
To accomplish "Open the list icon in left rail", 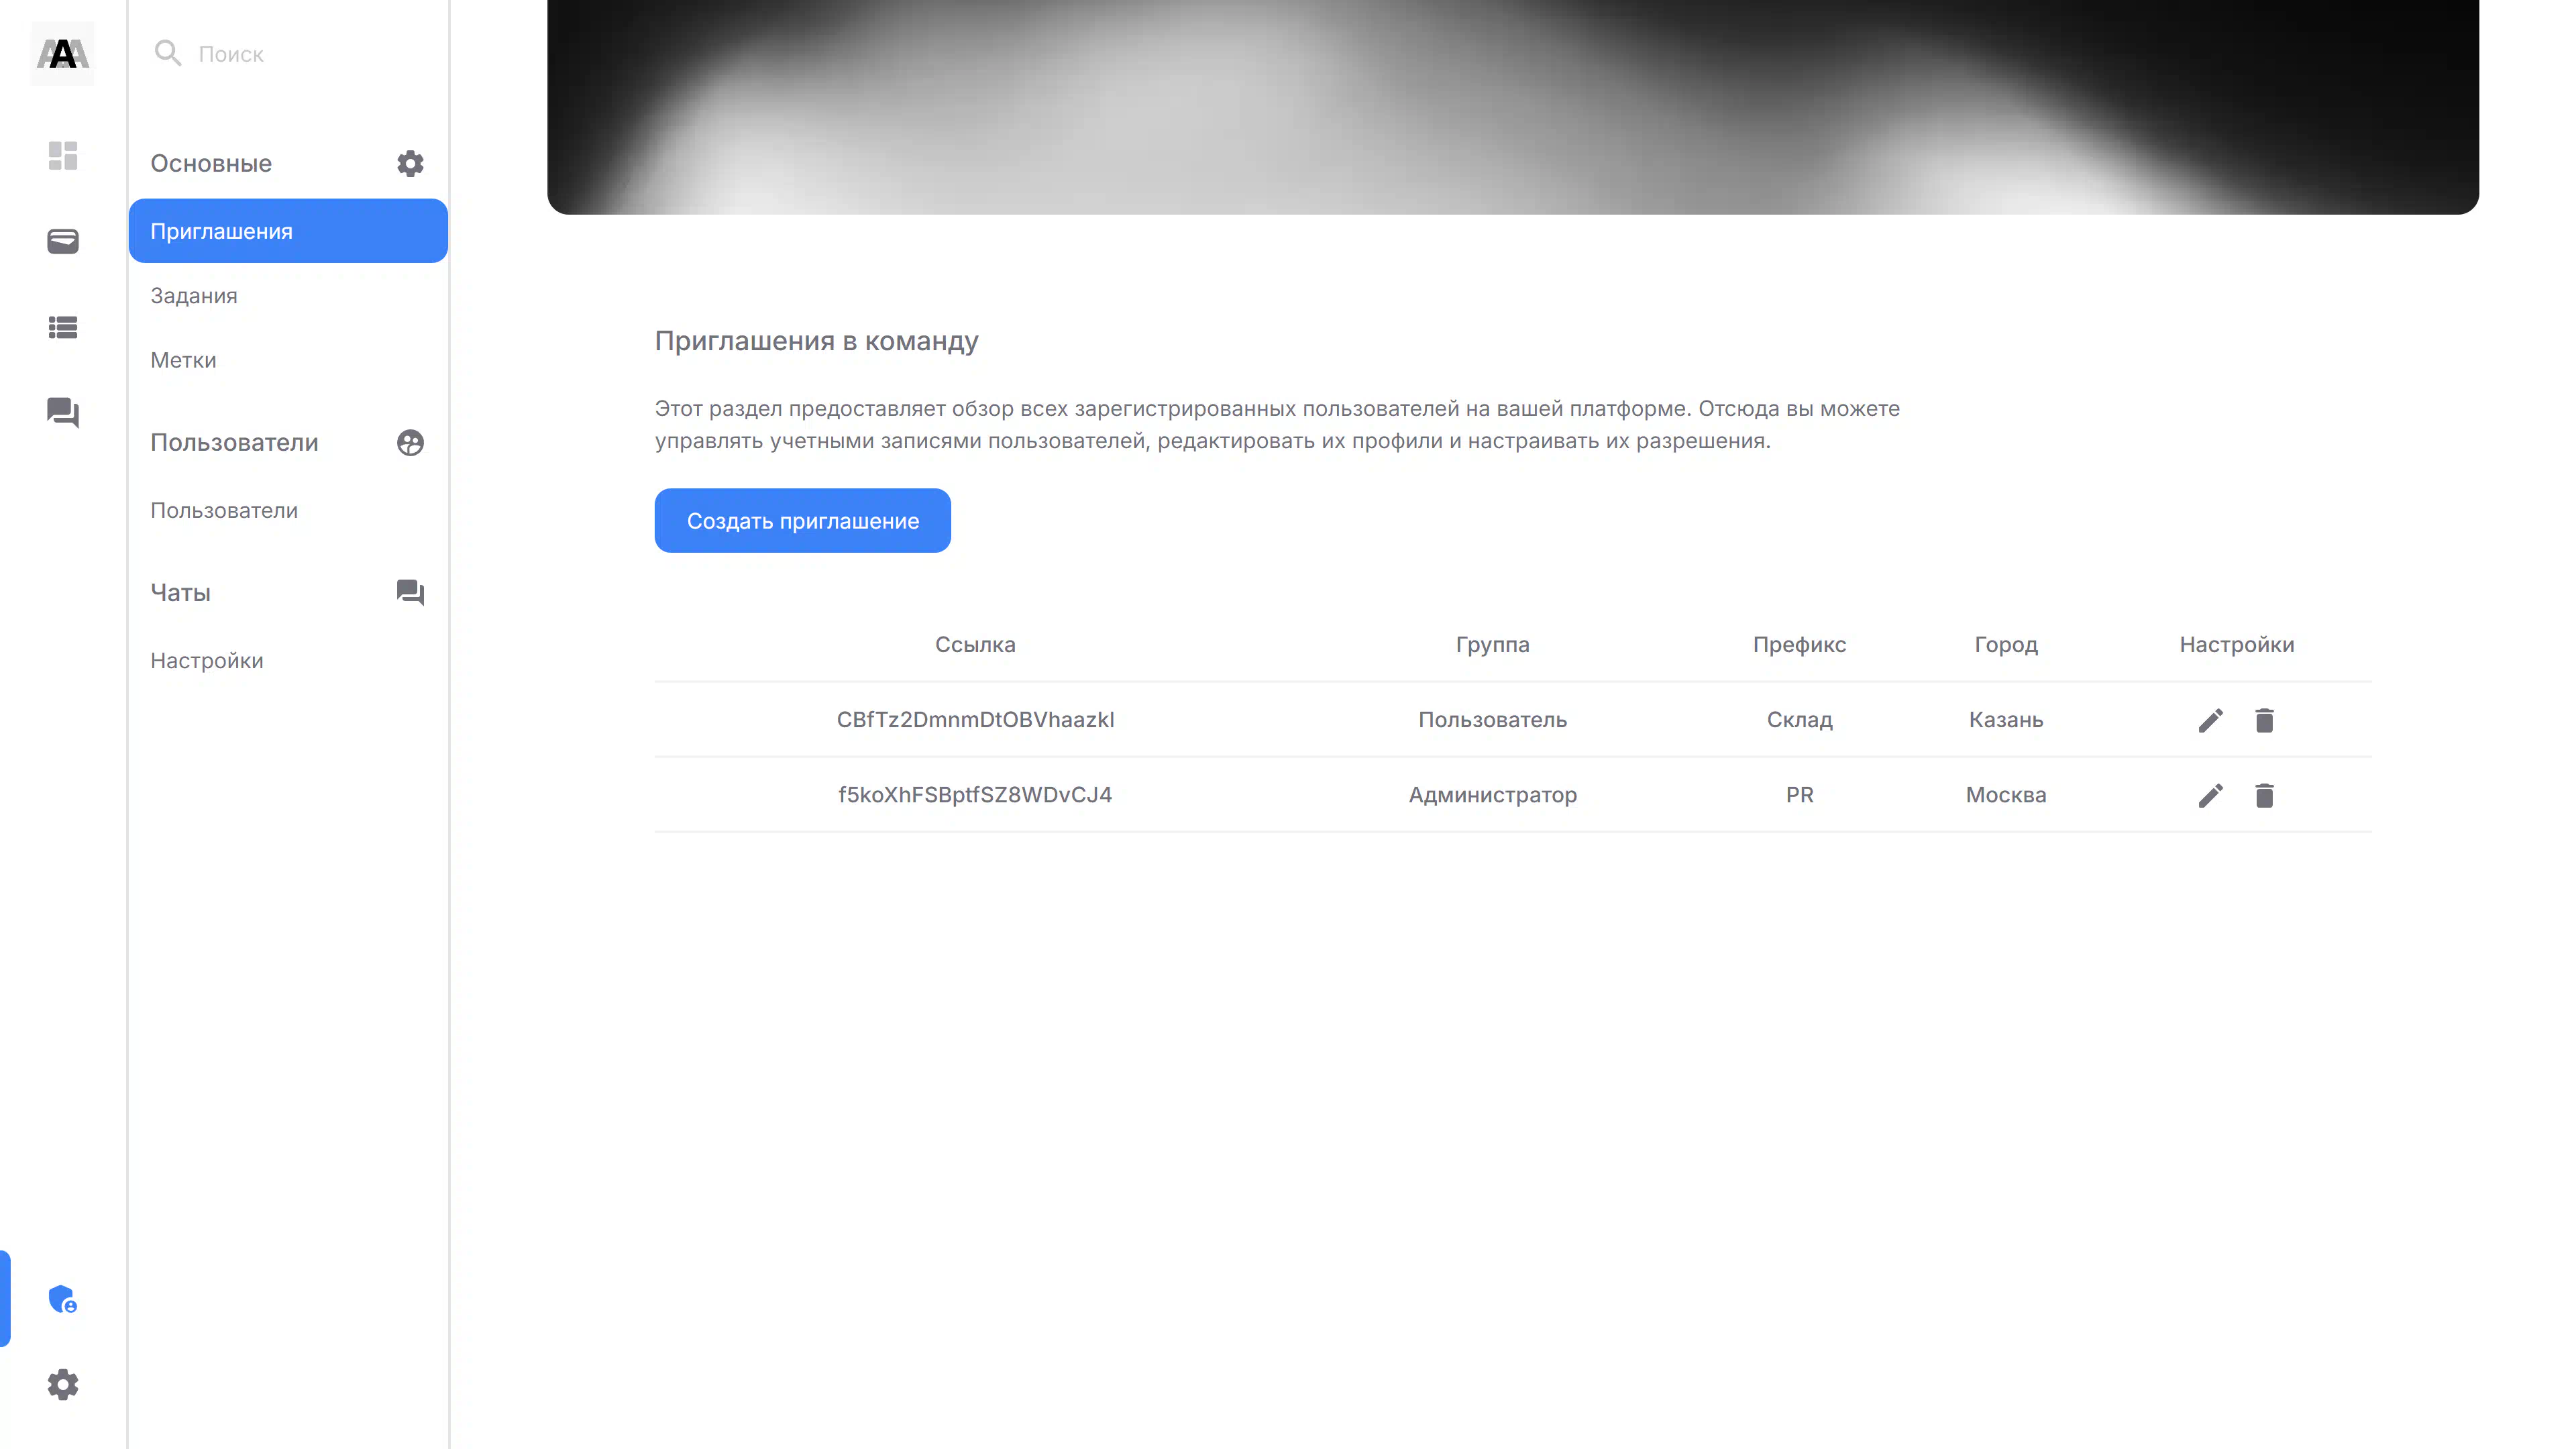I will point(62,327).
